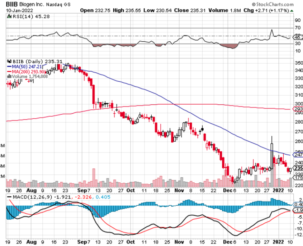
Task: Click the Open 232.75 value
Action: [95, 10]
